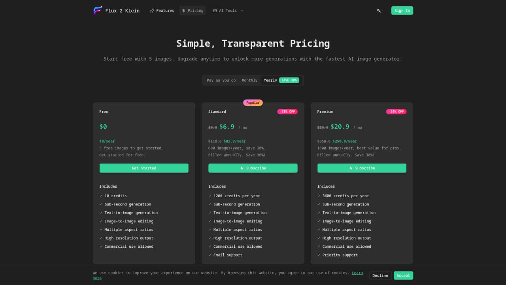Image resolution: width=506 pixels, height=285 pixels.
Task: Click "Email support" in Standard plan
Action: pos(228,255)
